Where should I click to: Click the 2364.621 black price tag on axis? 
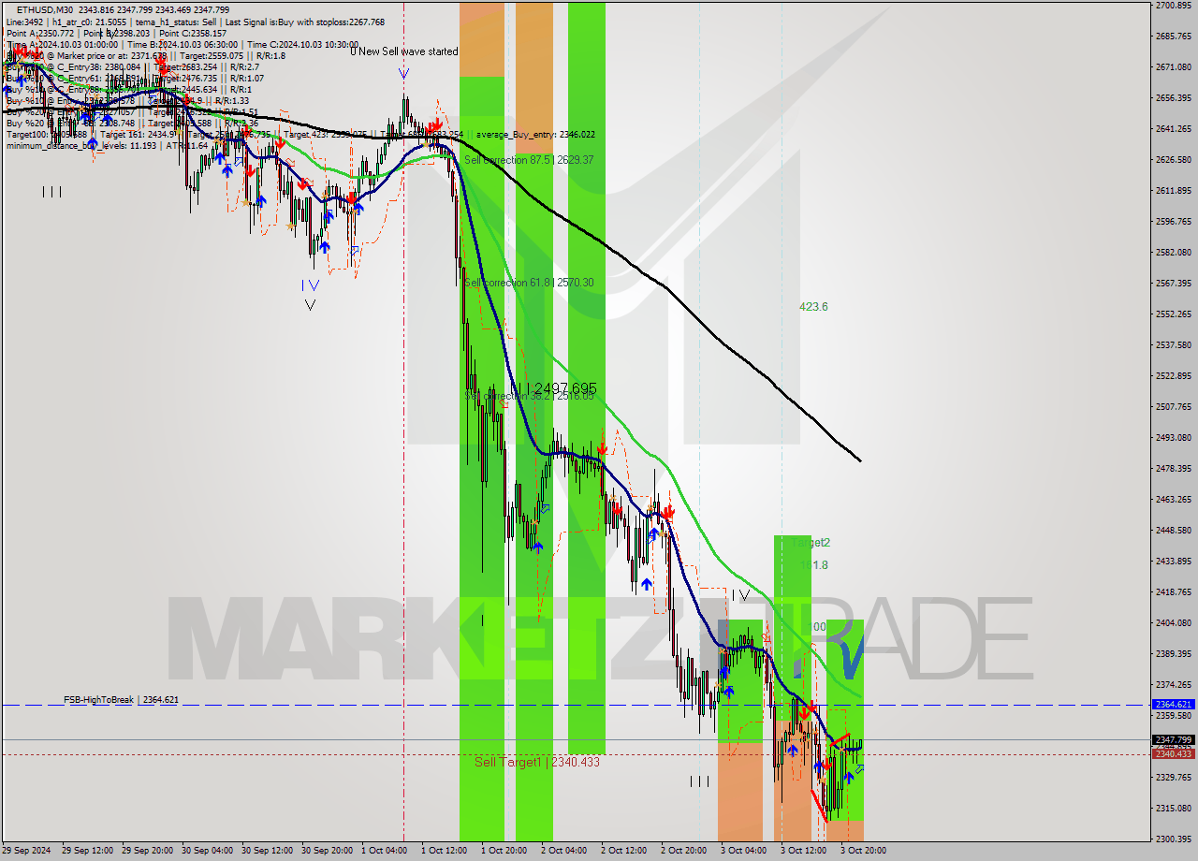coord(1173,704)
